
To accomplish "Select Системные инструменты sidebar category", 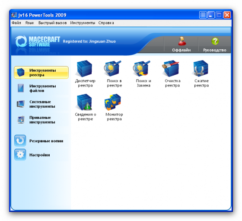I will [x=41, y=104].
